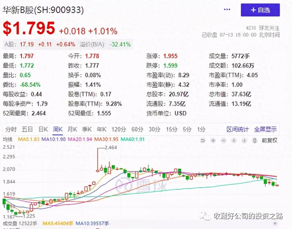Click the chart reset undo icon
This screenshot has height=229, width=292.
click(203, 140)
